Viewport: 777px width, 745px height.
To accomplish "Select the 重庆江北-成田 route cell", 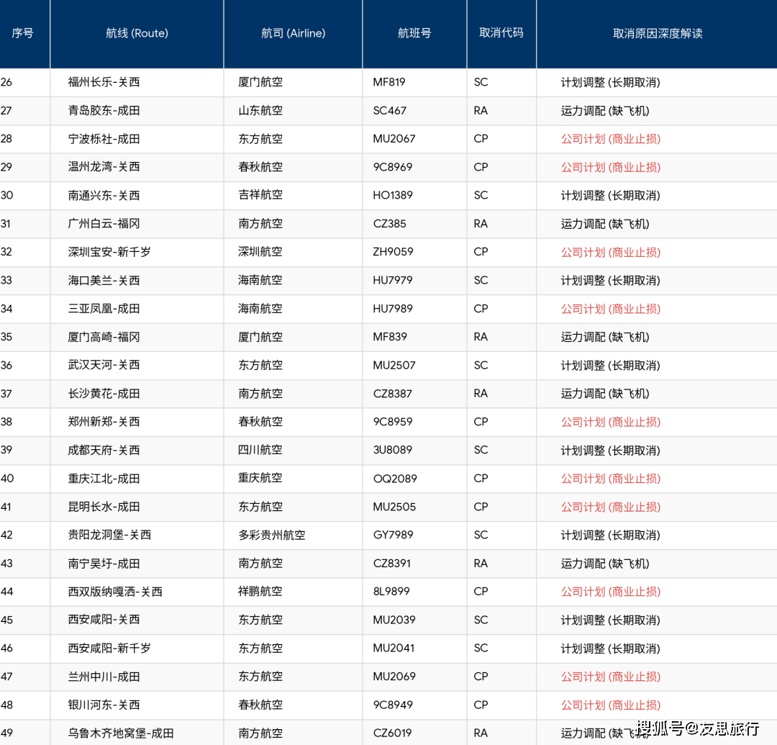I will [x=104, y=479].
